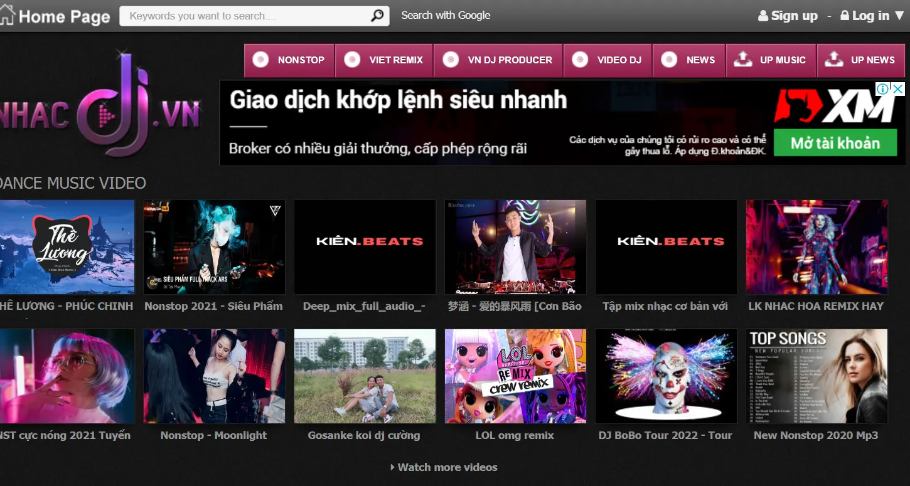This screenshot has width=910, height=486.
Task: Focus the keywords search field
Action: (254, 16)
